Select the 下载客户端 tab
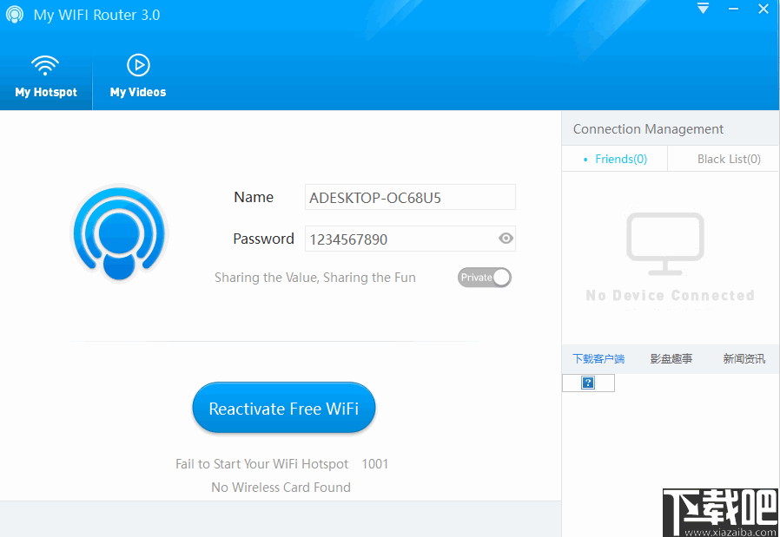Screen dimensions: 780x537 tap(598, 358)
